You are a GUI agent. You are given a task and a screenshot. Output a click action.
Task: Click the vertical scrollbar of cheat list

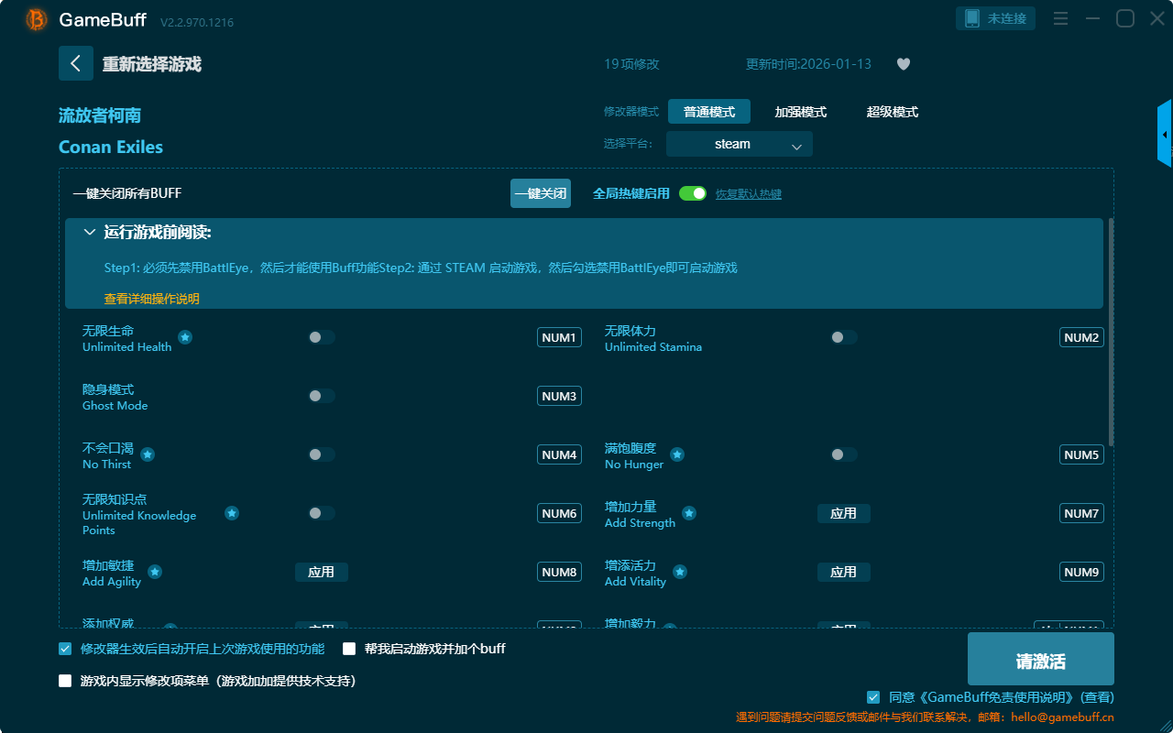[1111, 330]
